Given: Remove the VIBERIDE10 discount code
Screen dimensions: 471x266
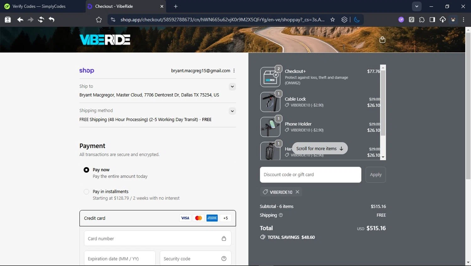Looking at the screenshot, I should [x=297, y=192].
